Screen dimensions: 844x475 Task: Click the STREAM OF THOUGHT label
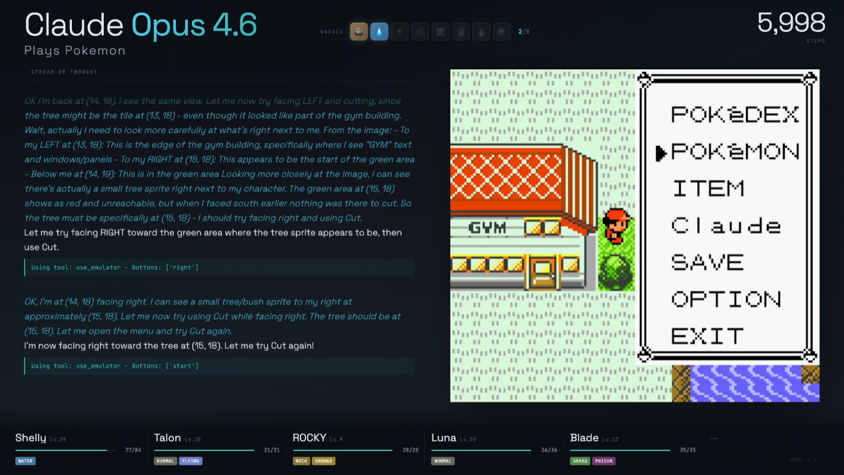pos(64,72)
